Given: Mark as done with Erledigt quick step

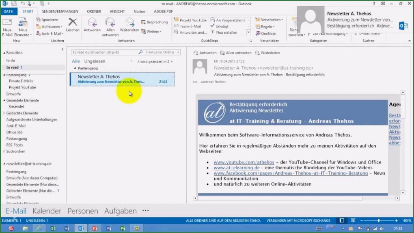Looking at the screenshot, I should tap(220, 26).
